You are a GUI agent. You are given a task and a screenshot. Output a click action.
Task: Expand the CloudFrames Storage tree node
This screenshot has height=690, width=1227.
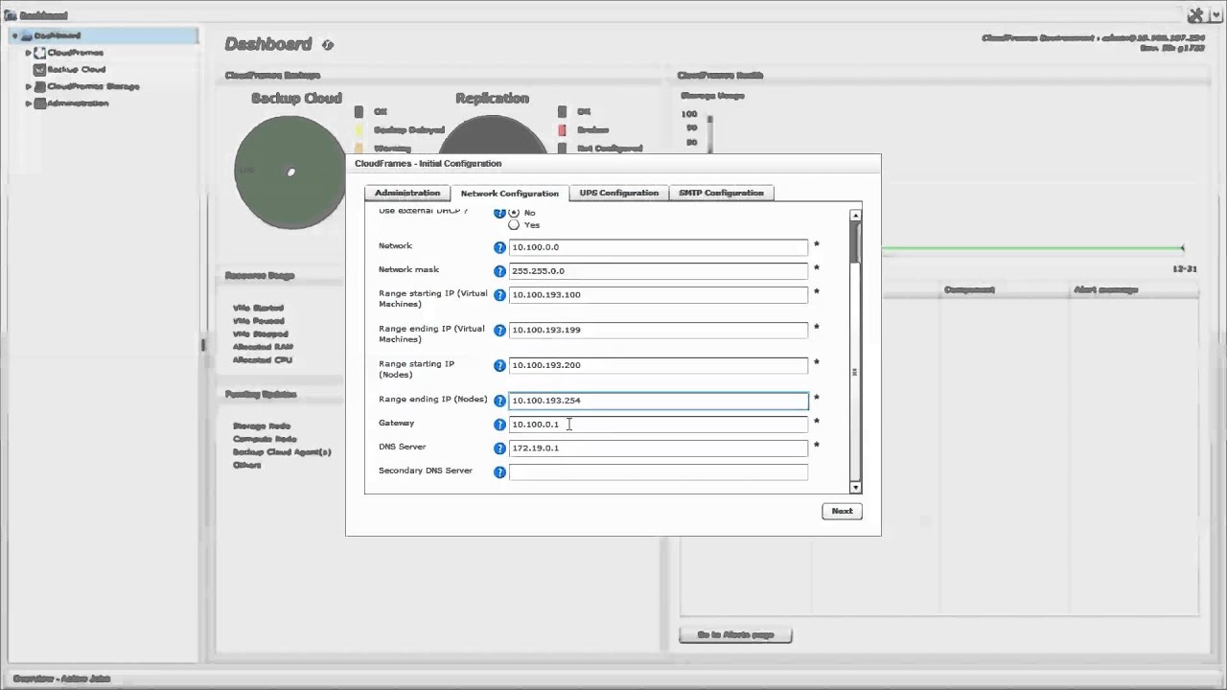tap(28, 86)
